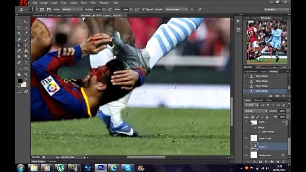Change screen mode from toolbox

[x=26, y=91]
